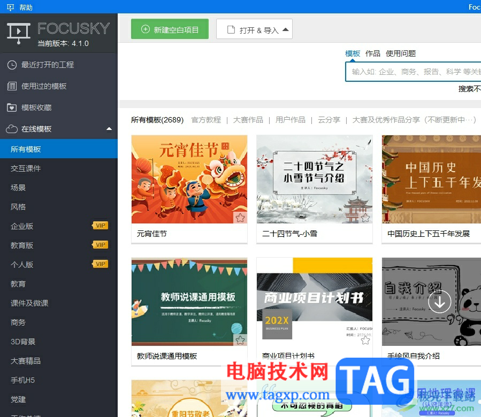Click the 元宵佳节 template title
Viewport: 481px width, 417px height.
point(151,234)
